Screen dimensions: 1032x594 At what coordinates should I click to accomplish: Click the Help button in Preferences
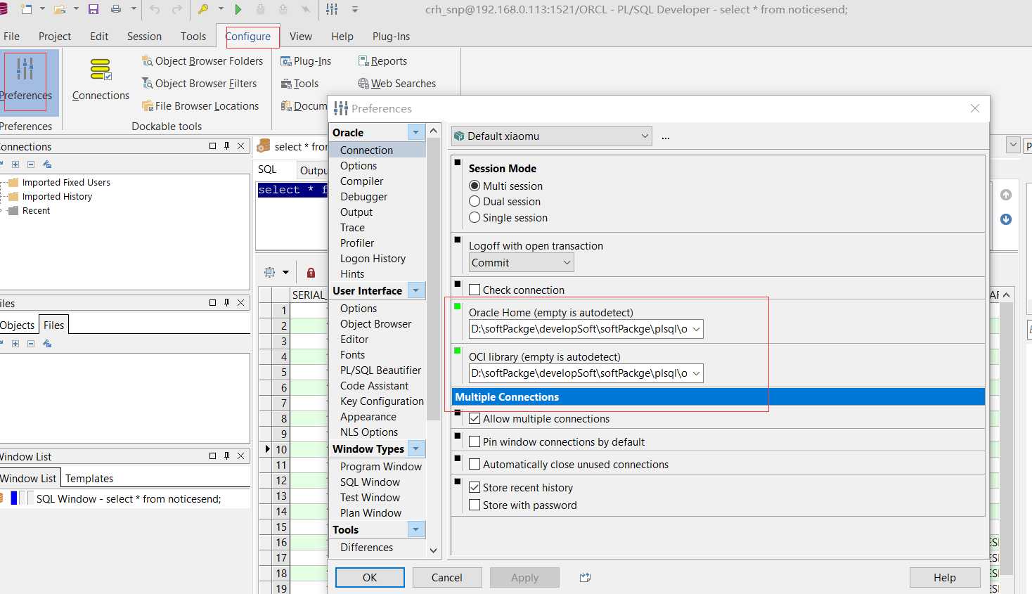945,577
